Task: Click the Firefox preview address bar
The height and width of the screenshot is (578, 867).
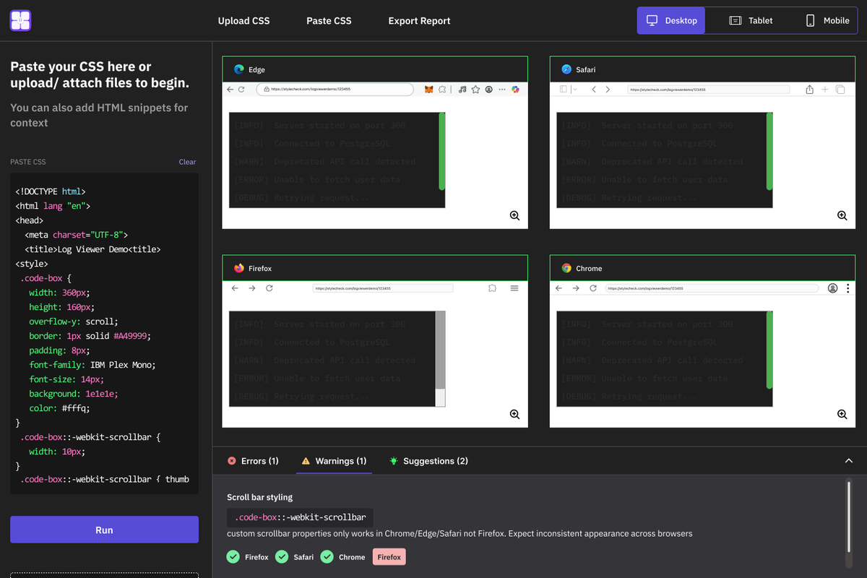Action: [383, 288]
